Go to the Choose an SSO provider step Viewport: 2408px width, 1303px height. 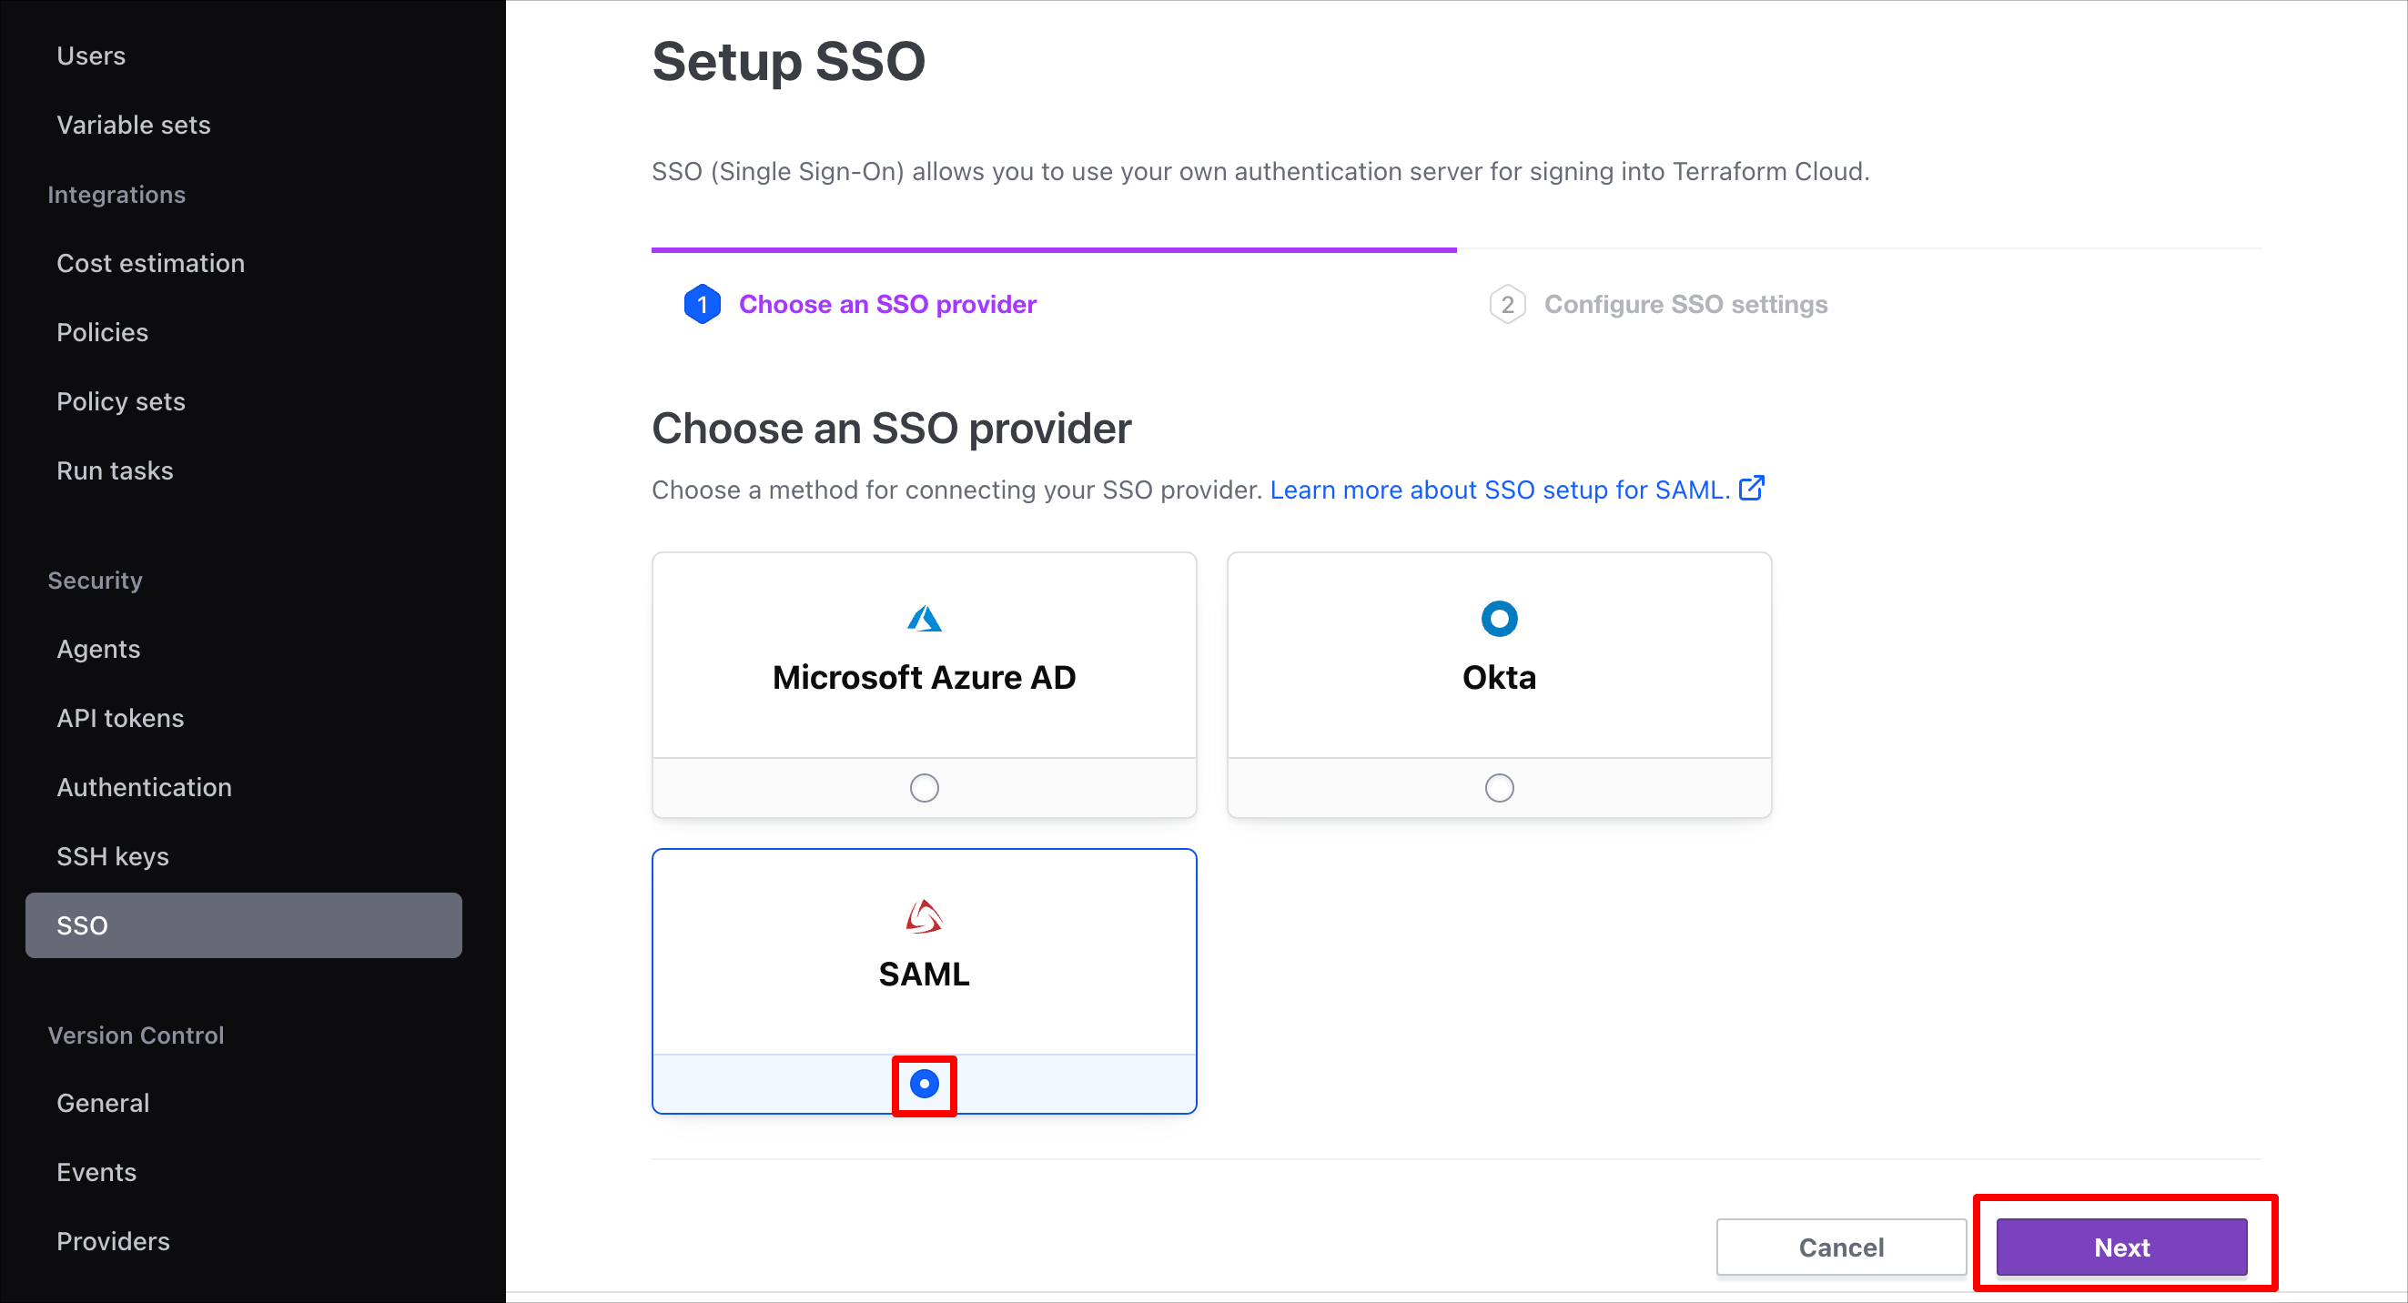(887, 303)
